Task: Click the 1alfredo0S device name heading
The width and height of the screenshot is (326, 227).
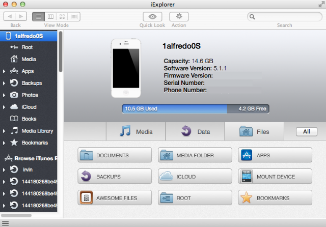Action: pos(181,46)
